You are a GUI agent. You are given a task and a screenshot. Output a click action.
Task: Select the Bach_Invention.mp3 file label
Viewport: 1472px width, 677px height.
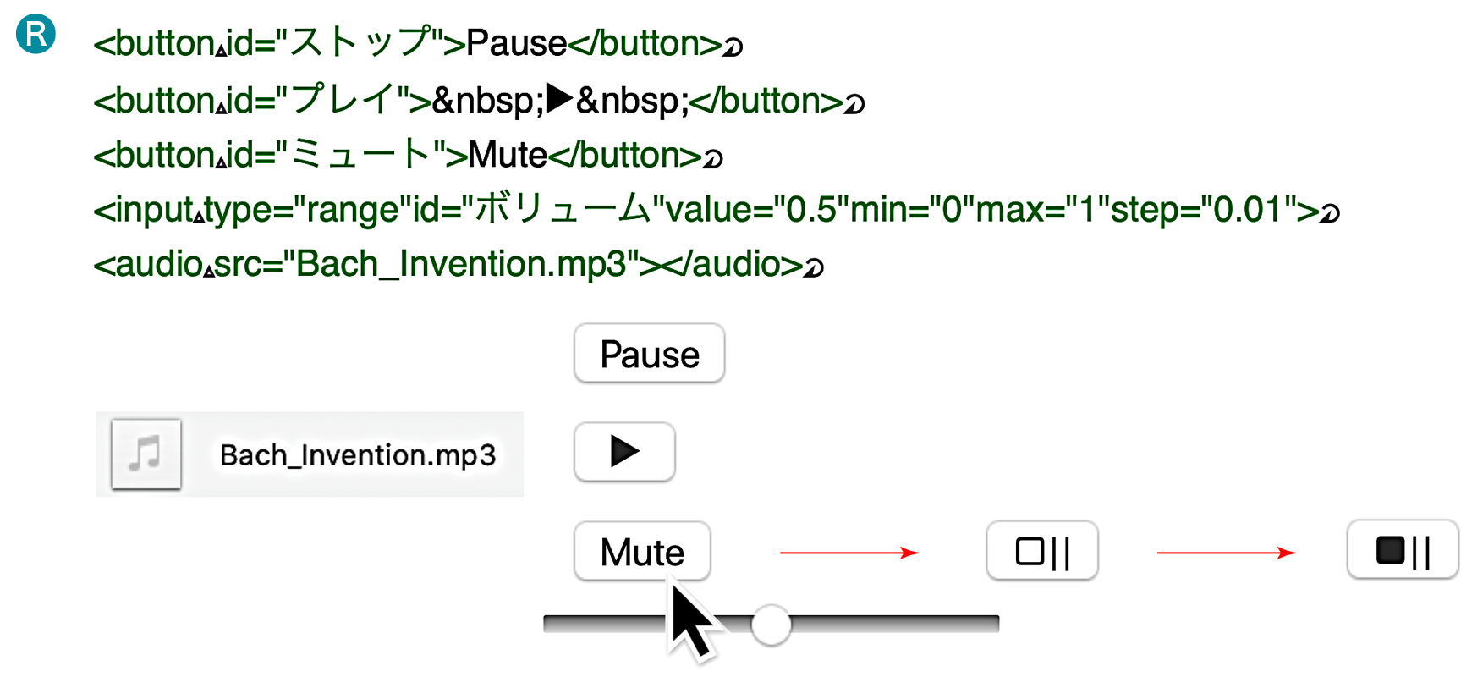tap(358, 455)
